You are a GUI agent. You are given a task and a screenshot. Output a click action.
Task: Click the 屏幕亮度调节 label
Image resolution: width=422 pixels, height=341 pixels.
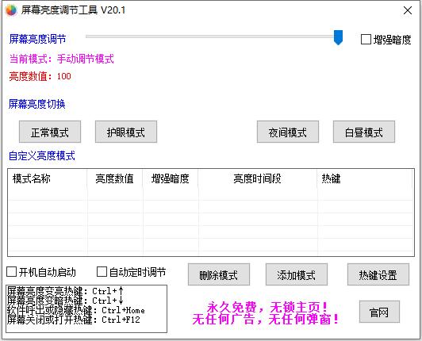tap(37, 39)
